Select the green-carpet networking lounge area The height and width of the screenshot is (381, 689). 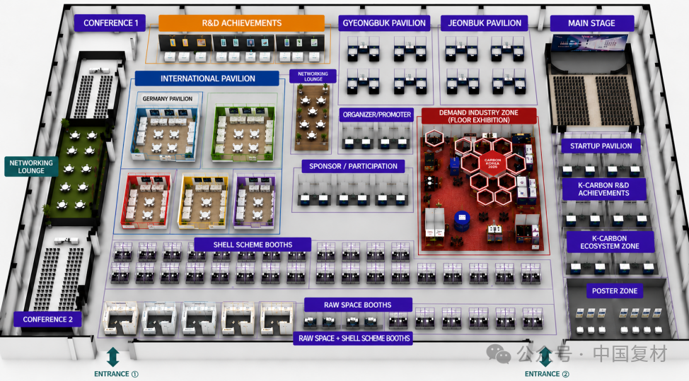click(x=78, y=172)
